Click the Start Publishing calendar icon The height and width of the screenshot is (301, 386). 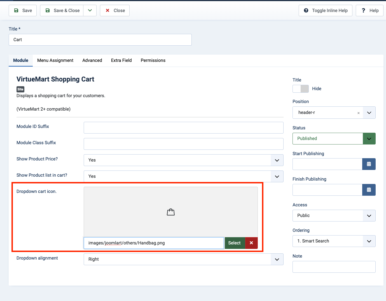click(x=369, y=164)
